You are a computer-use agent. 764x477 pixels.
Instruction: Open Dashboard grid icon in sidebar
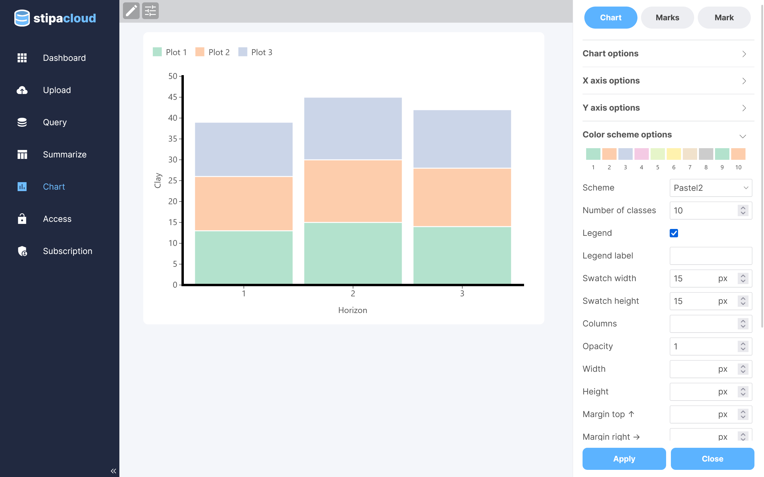(x=22, y=58)
